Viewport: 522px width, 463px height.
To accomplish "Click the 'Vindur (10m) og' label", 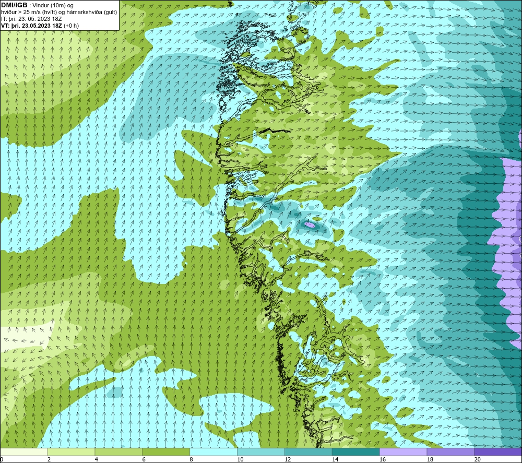I will 53,6.
